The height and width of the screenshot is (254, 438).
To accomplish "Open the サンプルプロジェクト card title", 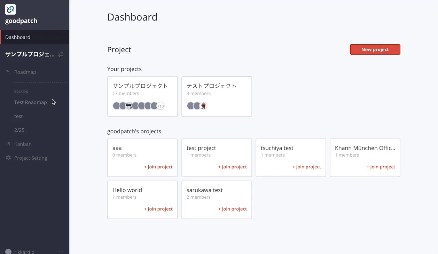I will (140, 86).
